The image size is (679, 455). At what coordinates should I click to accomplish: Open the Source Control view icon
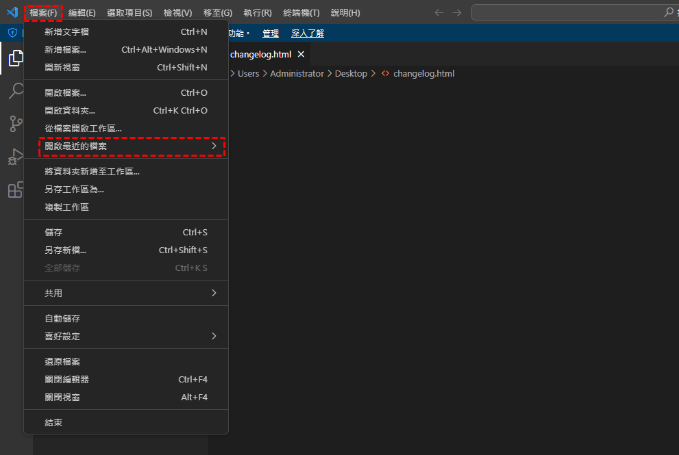16,124
